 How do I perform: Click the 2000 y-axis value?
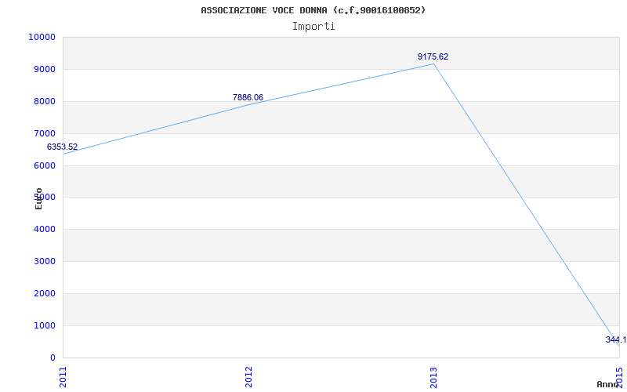[x=44, y=293]
